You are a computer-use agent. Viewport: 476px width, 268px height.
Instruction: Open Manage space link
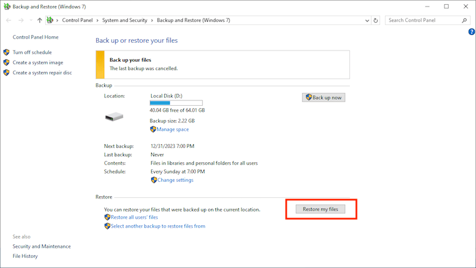coord(173,129)
